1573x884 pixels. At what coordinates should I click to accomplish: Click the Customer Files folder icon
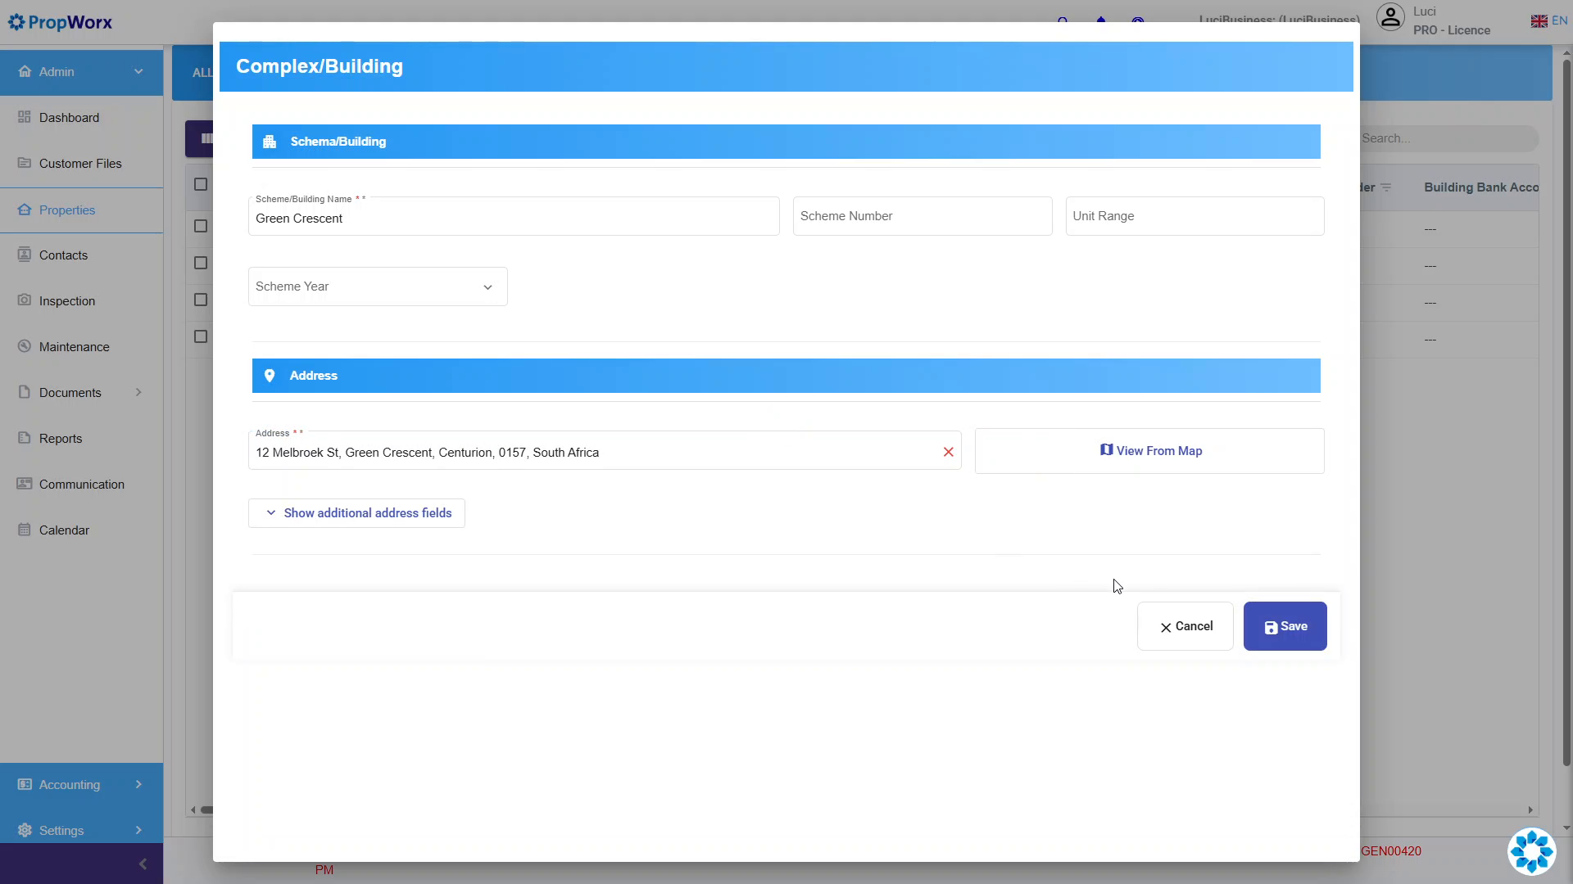point(25,163)
